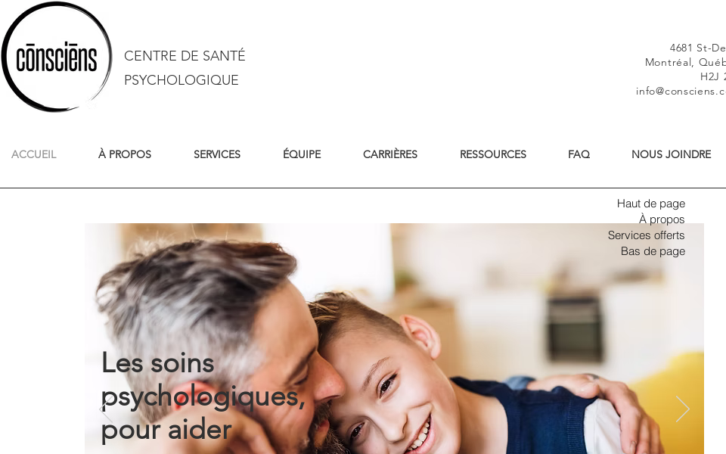
Task: Open the ACCUEIL menu item
Action: point(34,154)
